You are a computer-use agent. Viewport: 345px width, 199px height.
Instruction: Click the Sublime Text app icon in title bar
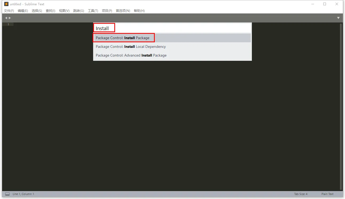6,4
